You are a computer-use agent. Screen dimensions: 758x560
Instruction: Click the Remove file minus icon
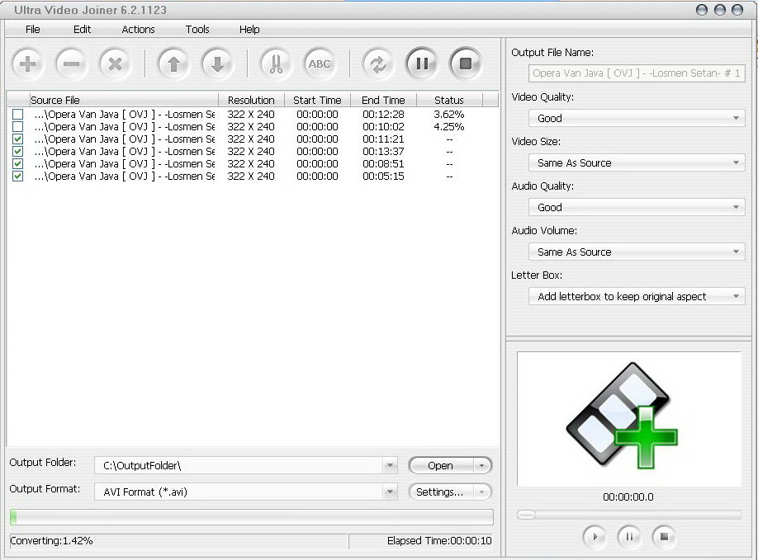71,64
